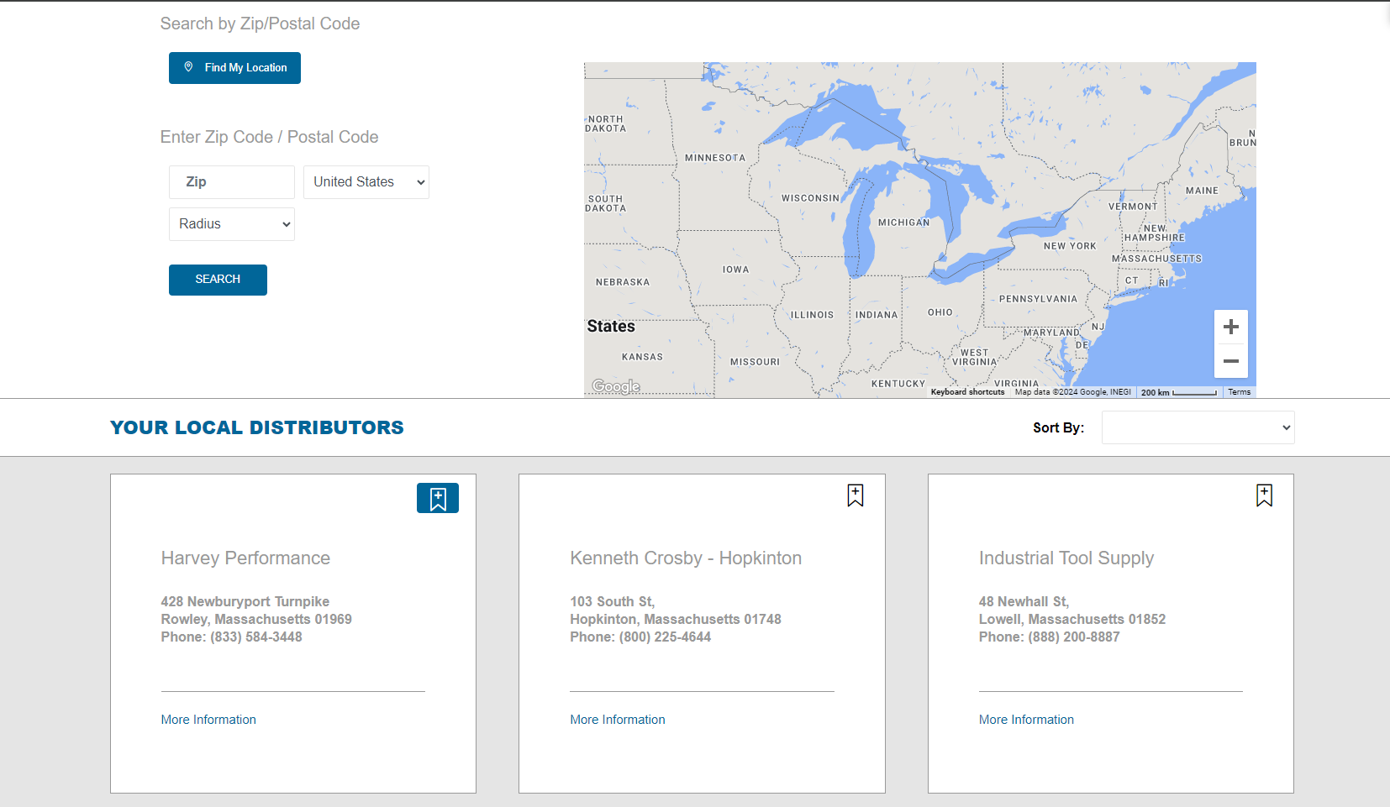The height and width of the screenshot is (807, 1390).
Task: Open map Keyboard shortcuts
Action: point(967,392)
